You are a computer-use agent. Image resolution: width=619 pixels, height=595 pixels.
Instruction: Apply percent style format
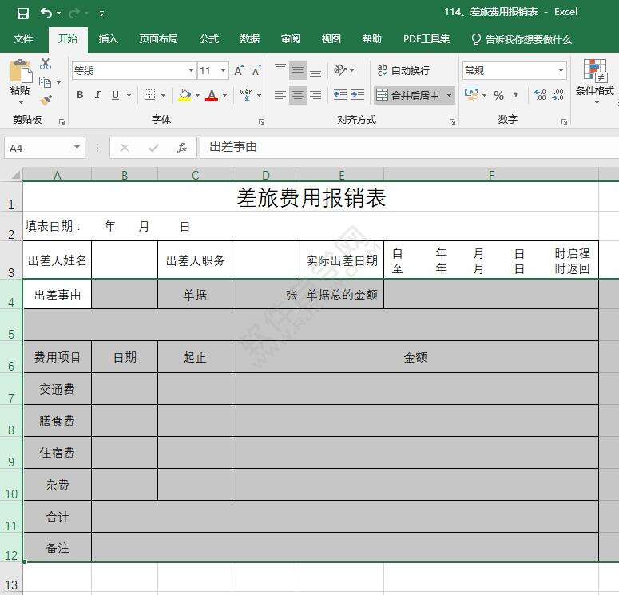(x=498, y=95)
